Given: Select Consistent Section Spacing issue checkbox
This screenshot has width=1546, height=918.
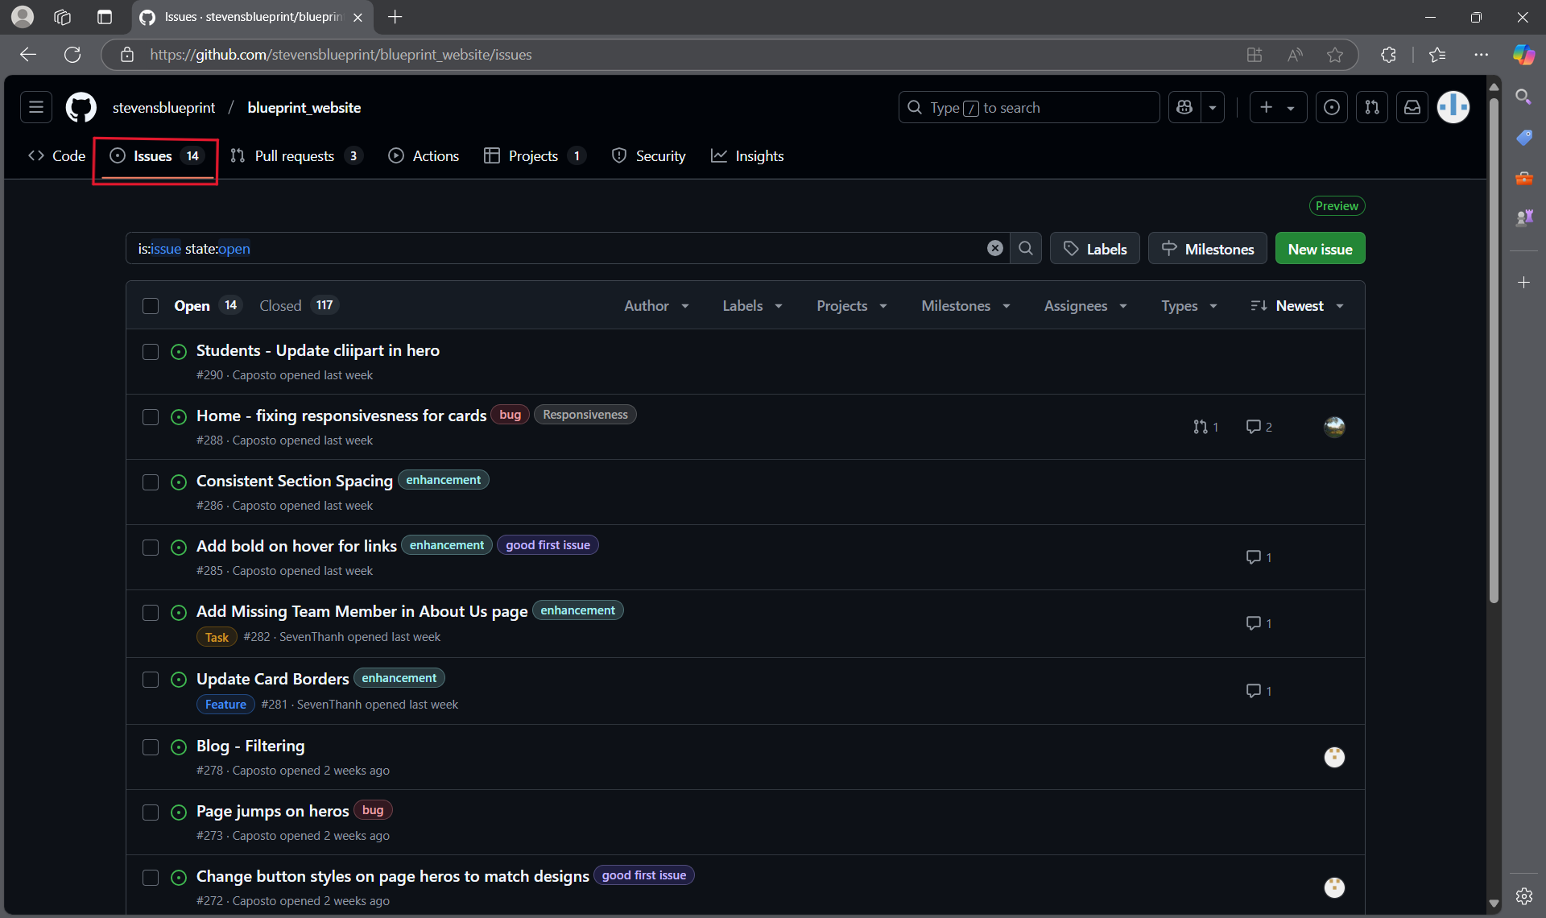Looking at the screenshot, I should click(151, 482).
